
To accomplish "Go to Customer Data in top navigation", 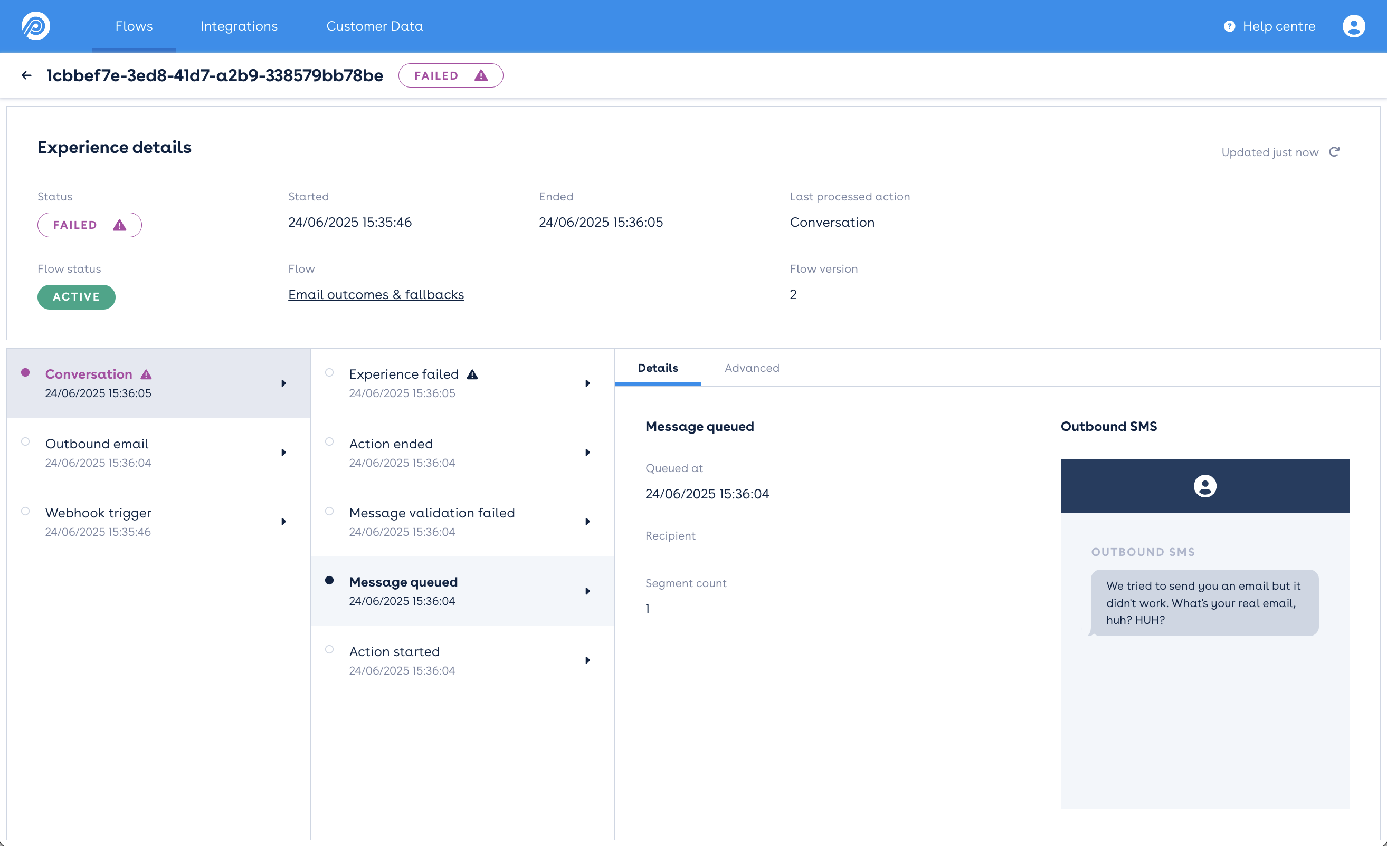I will click(x=374, y=26).
